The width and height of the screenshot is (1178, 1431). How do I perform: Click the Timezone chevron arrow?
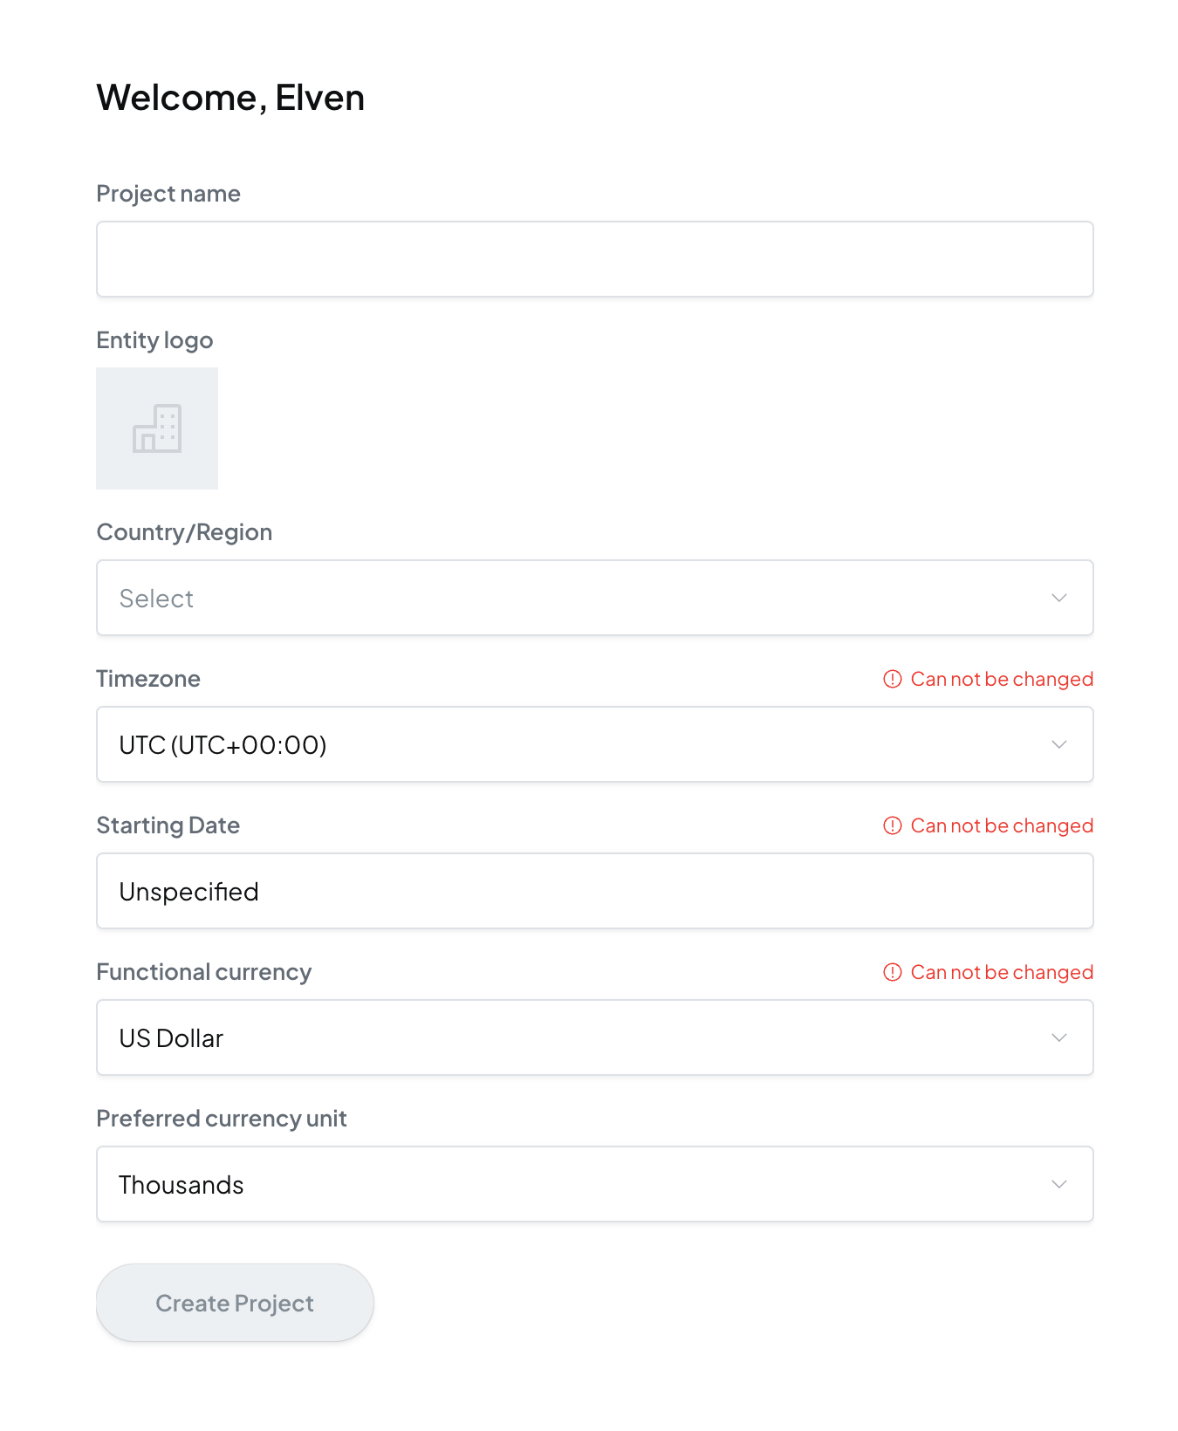click(x=1058, y=745)
